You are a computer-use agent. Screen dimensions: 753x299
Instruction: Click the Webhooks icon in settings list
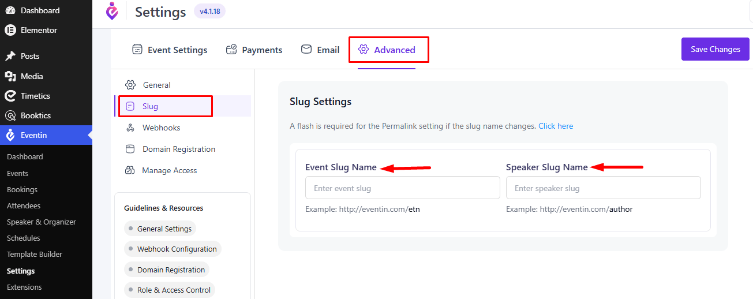pyautogui.click(x=130, y=128)
